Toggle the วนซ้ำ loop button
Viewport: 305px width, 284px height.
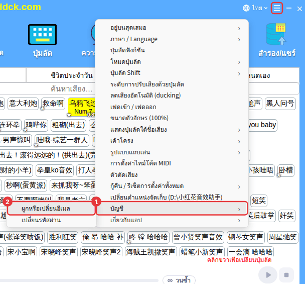coord(179,280)
